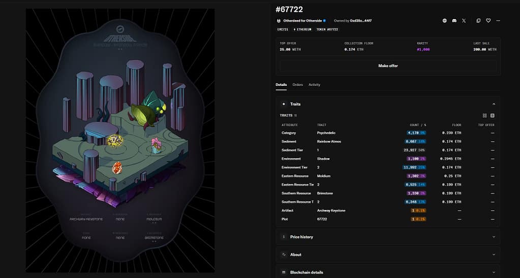
Task: Select the Moldium eastern resource trait
Action: click(x=324, y=176)
